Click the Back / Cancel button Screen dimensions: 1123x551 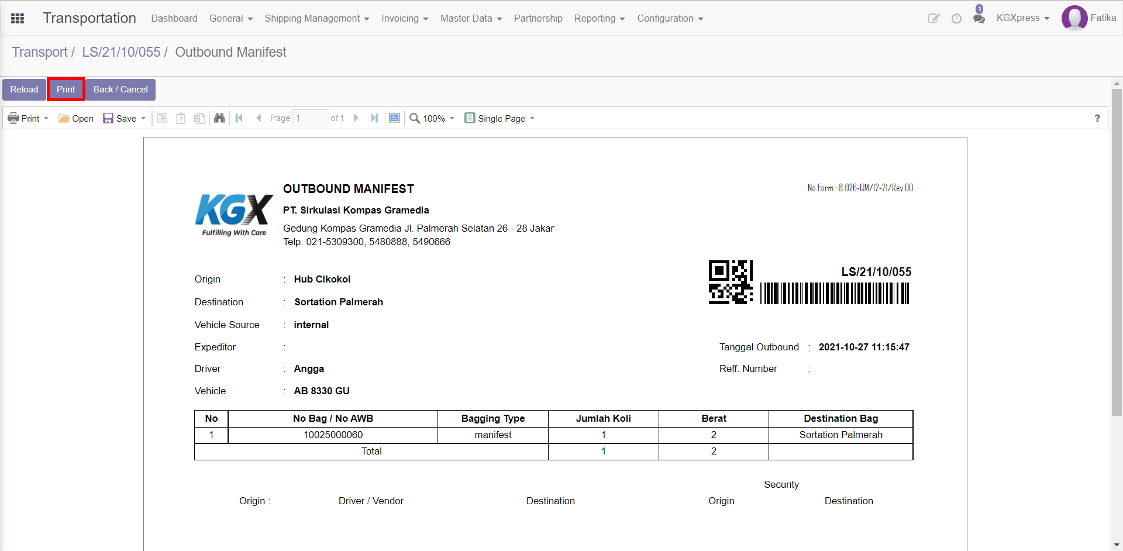pyautogui.click(x=120, y=89)
